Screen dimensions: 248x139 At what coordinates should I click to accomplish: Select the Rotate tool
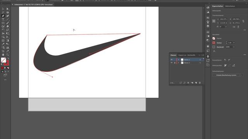tap(3, 30)
